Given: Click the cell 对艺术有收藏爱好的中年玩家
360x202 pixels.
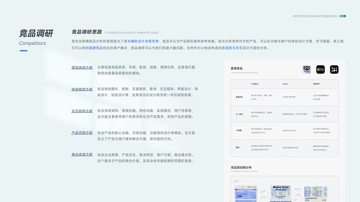Looking at the screenshot, I should [x=321, y=97].
